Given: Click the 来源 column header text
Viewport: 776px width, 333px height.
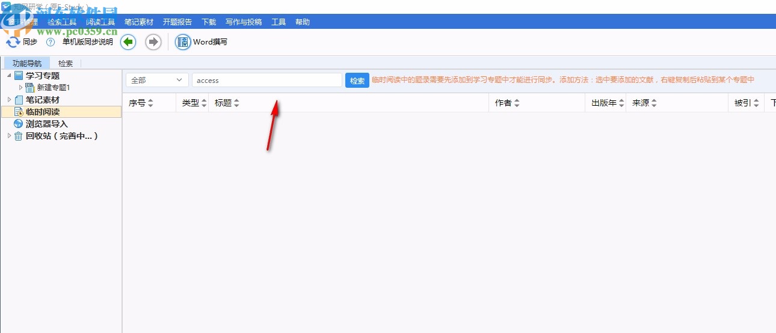Looking at the screenshot, I should point(641,103).
